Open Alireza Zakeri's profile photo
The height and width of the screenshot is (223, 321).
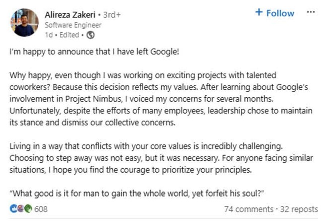point(24,23)
